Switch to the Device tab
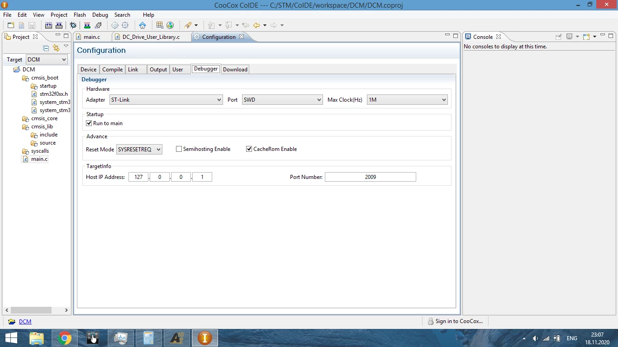 (88, 70)
